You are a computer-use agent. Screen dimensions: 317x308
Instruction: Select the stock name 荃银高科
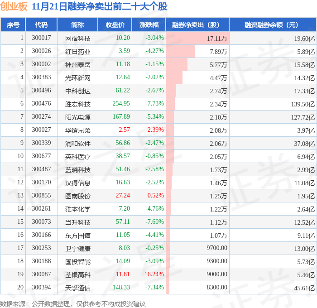(77, 275)
